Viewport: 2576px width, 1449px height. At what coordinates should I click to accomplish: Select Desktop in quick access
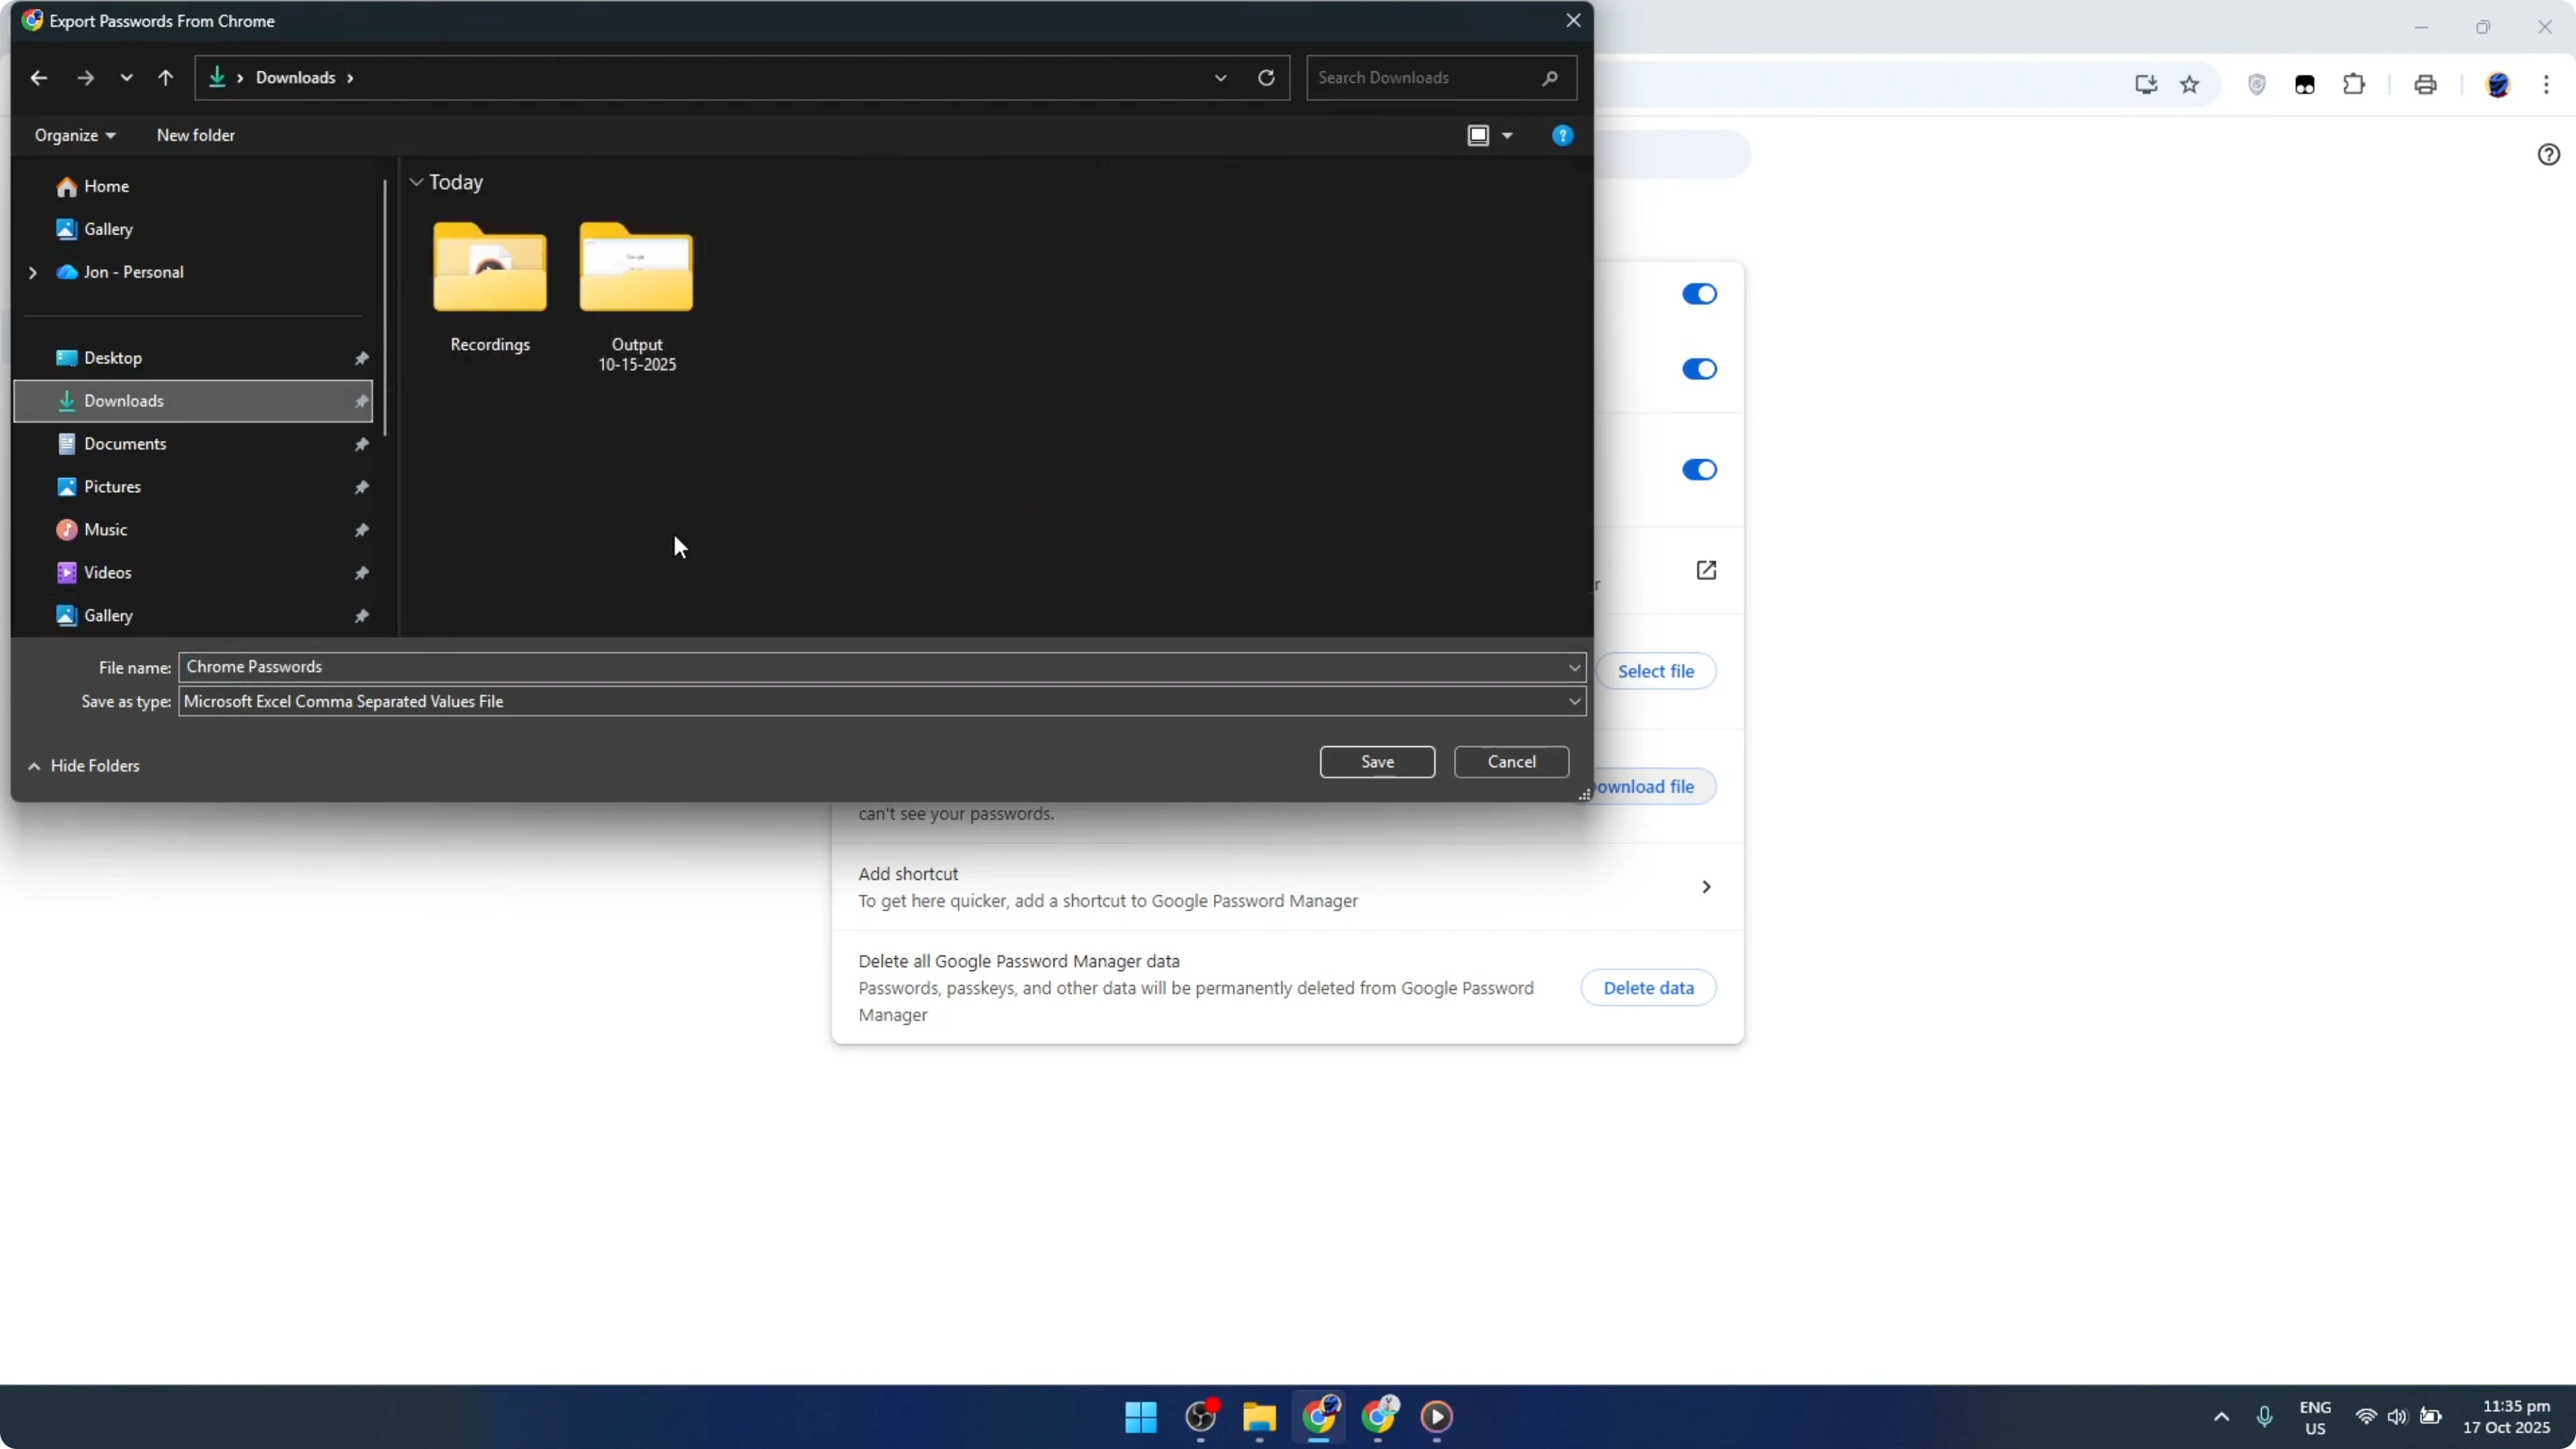coord(194,358)
